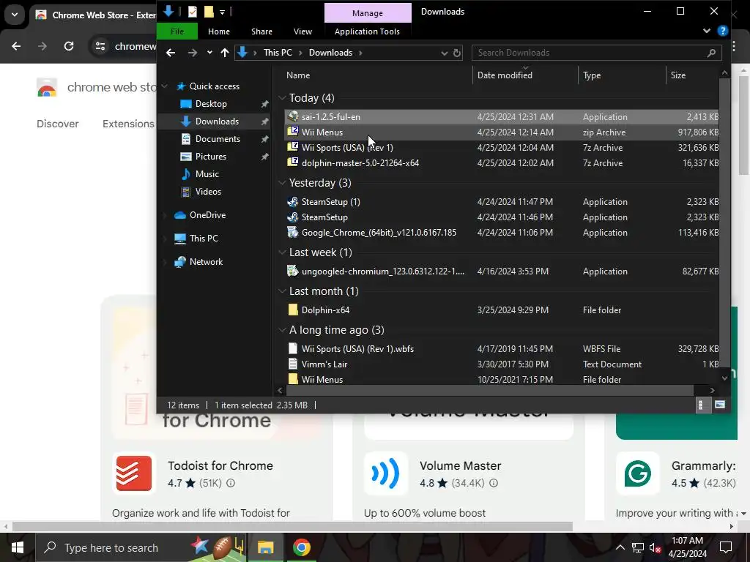Click the muted volume tray icon
The width and height of the screenshot is (750, 562).
coord(655,547)
